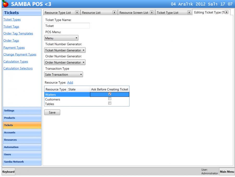
Task: Expand the Ticket Number Generator dropdown
Action: (65, 50)
